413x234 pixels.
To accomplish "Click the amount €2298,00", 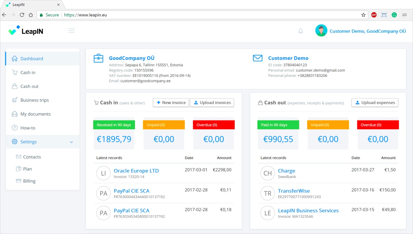I will [222, 170].
